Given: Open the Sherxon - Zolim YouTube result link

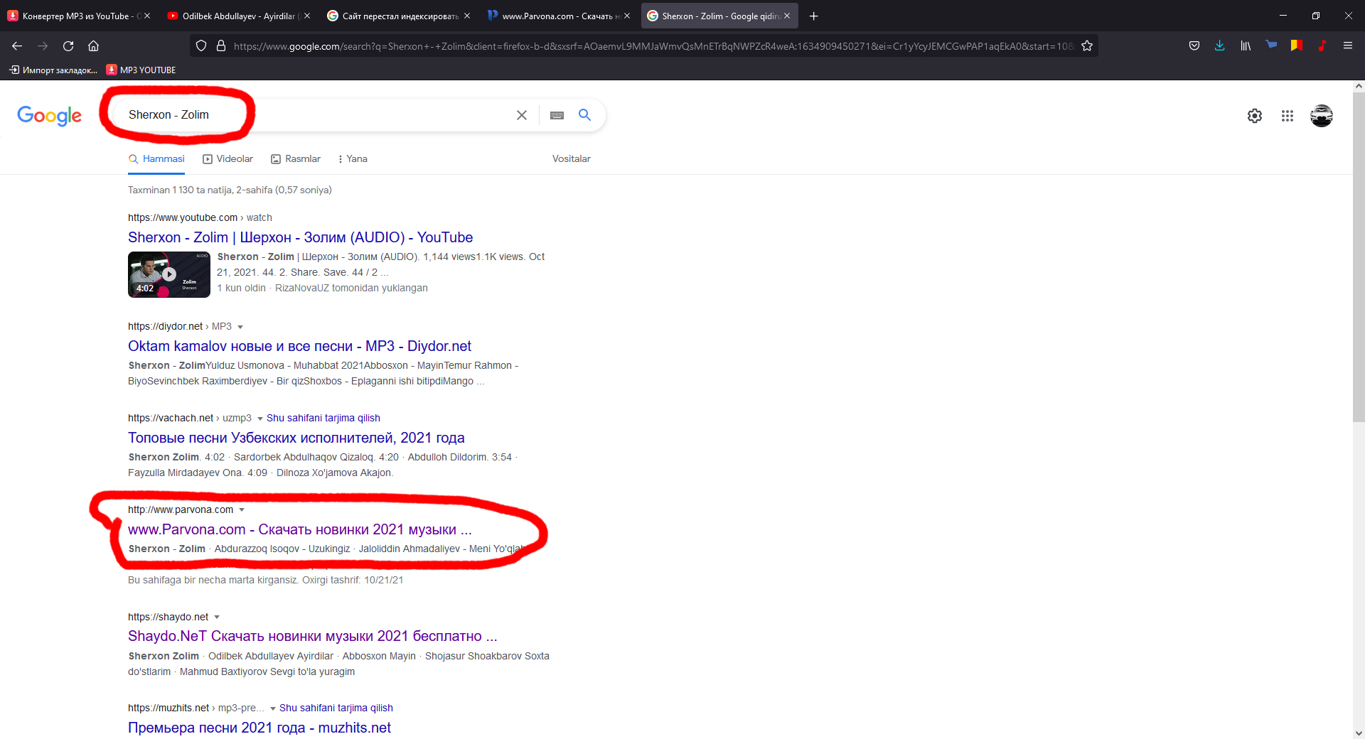Looking at the screenshot, I should tap(300, 237).
